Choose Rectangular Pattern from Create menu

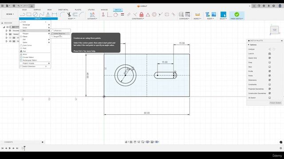pyautogui.click(x=35, y=60)
